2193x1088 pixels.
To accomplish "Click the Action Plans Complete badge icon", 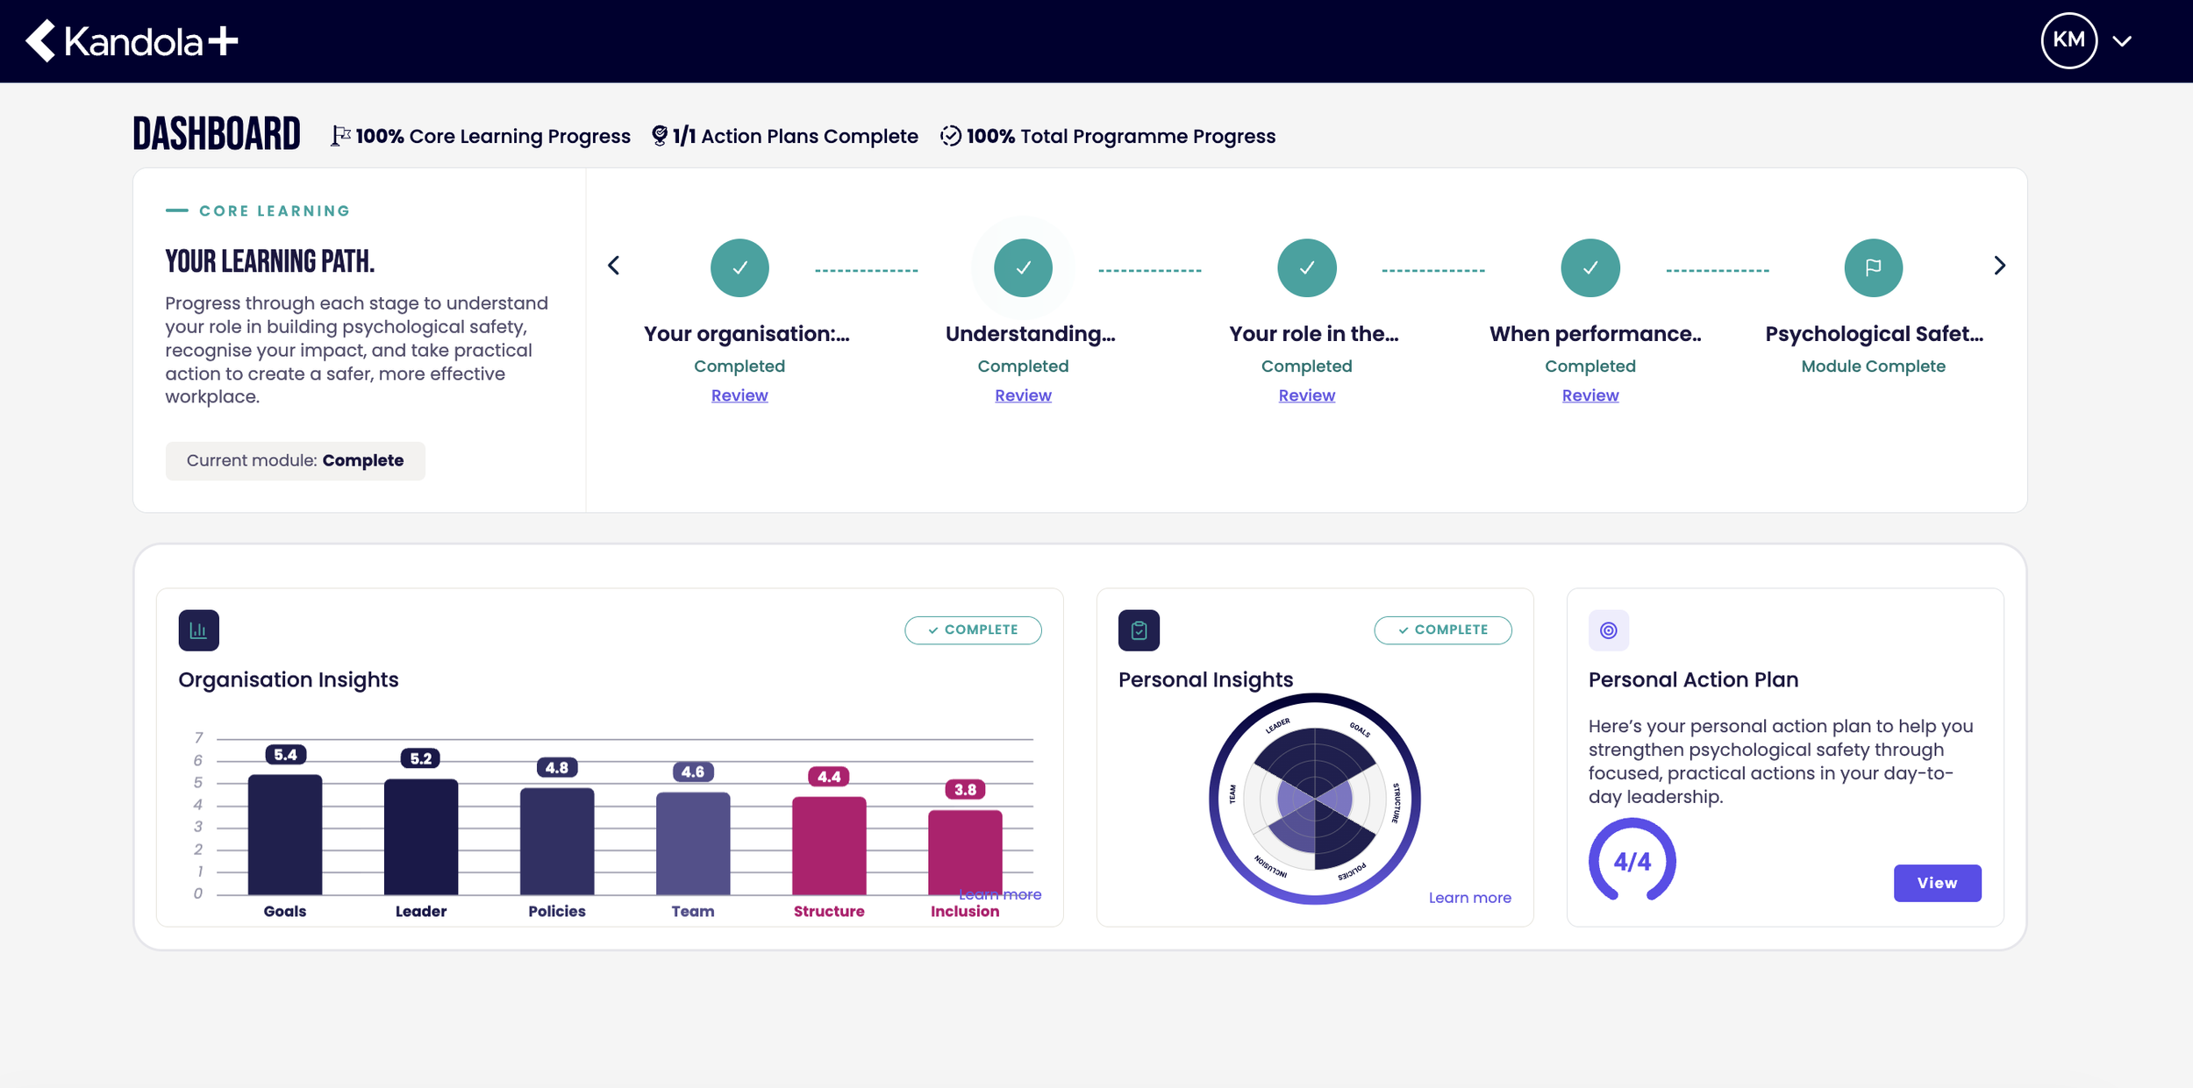I will (660, 136).
